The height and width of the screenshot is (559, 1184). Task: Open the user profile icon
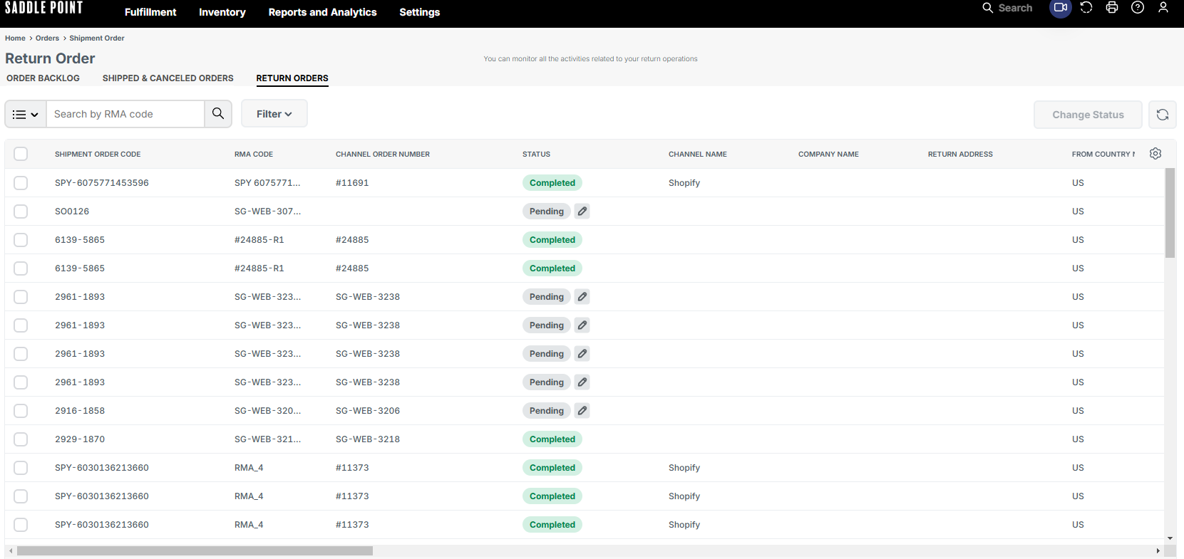[x=1163, y=8]
